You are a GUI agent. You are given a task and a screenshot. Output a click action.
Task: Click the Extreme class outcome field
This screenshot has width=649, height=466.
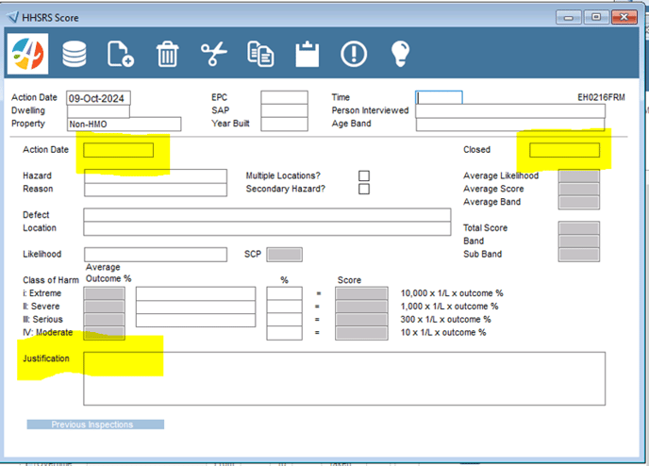click(x=196, y=293)
